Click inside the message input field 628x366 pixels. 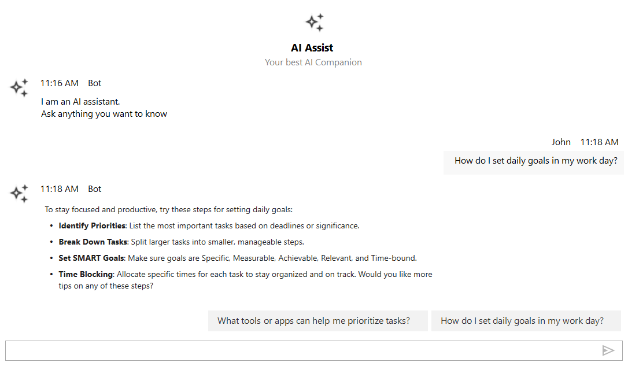(289, 350)
